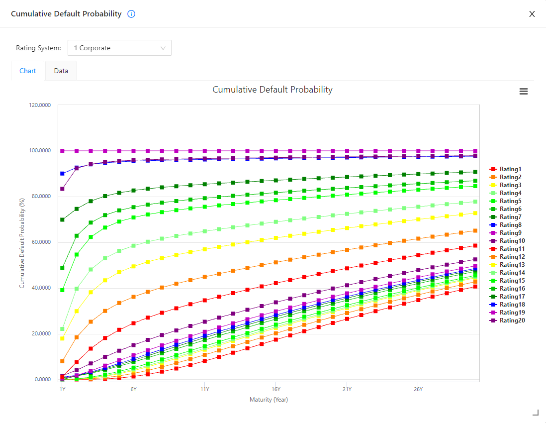This screenshot has height=423, width=546.
Task: Click the resize handle in the bottom-right corner
Action: 536,412
